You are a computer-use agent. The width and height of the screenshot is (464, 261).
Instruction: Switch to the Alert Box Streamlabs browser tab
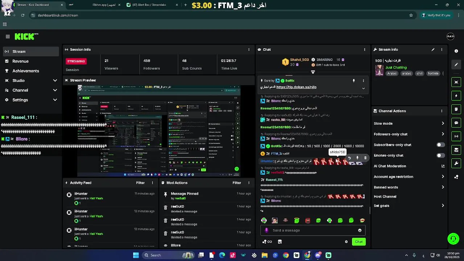click(x=152, y=5)
